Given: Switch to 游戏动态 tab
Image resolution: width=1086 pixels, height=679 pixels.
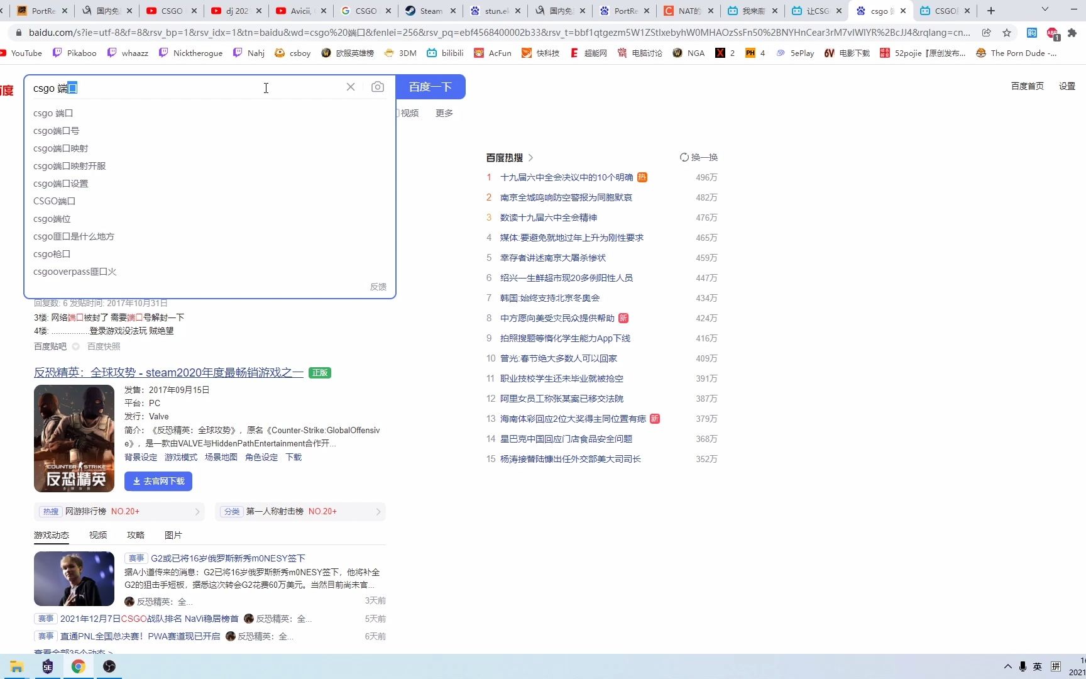Looking at the screenshot, I should click(x=52, y=535).
